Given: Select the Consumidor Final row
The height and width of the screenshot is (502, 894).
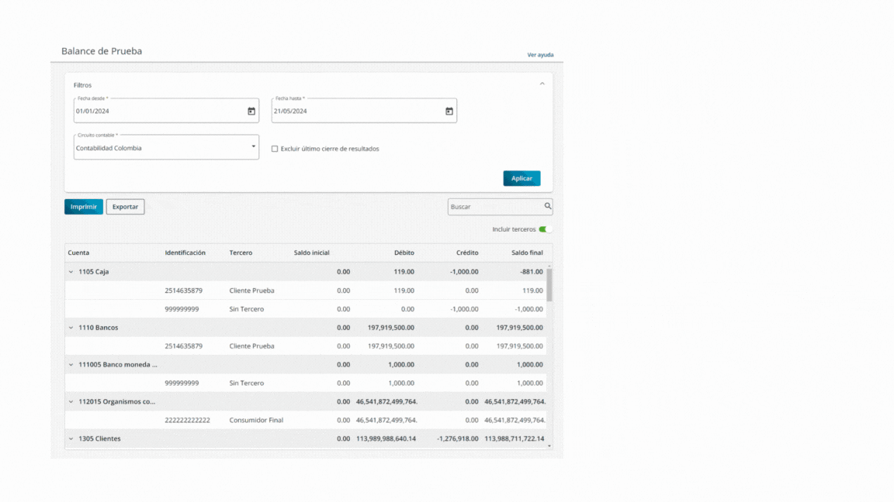Looking at the screenshot, I should [305, 420].
